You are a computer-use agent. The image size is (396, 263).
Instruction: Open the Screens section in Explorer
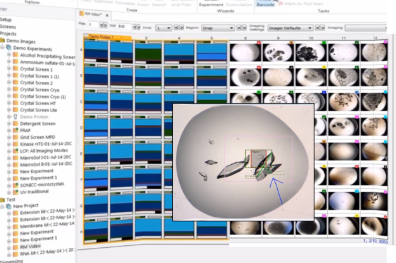pyautogui.click(x=8, y=27)
